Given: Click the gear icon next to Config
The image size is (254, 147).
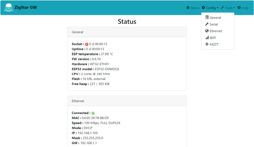Looking at the screenshot, I should 203,8.
